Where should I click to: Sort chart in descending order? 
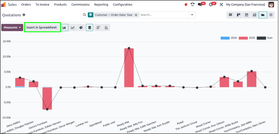pos(98,27)
